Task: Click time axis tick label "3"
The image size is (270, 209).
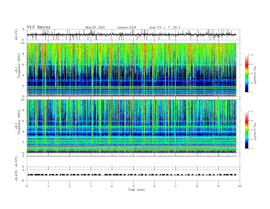Action: click(x=91, y=186)
